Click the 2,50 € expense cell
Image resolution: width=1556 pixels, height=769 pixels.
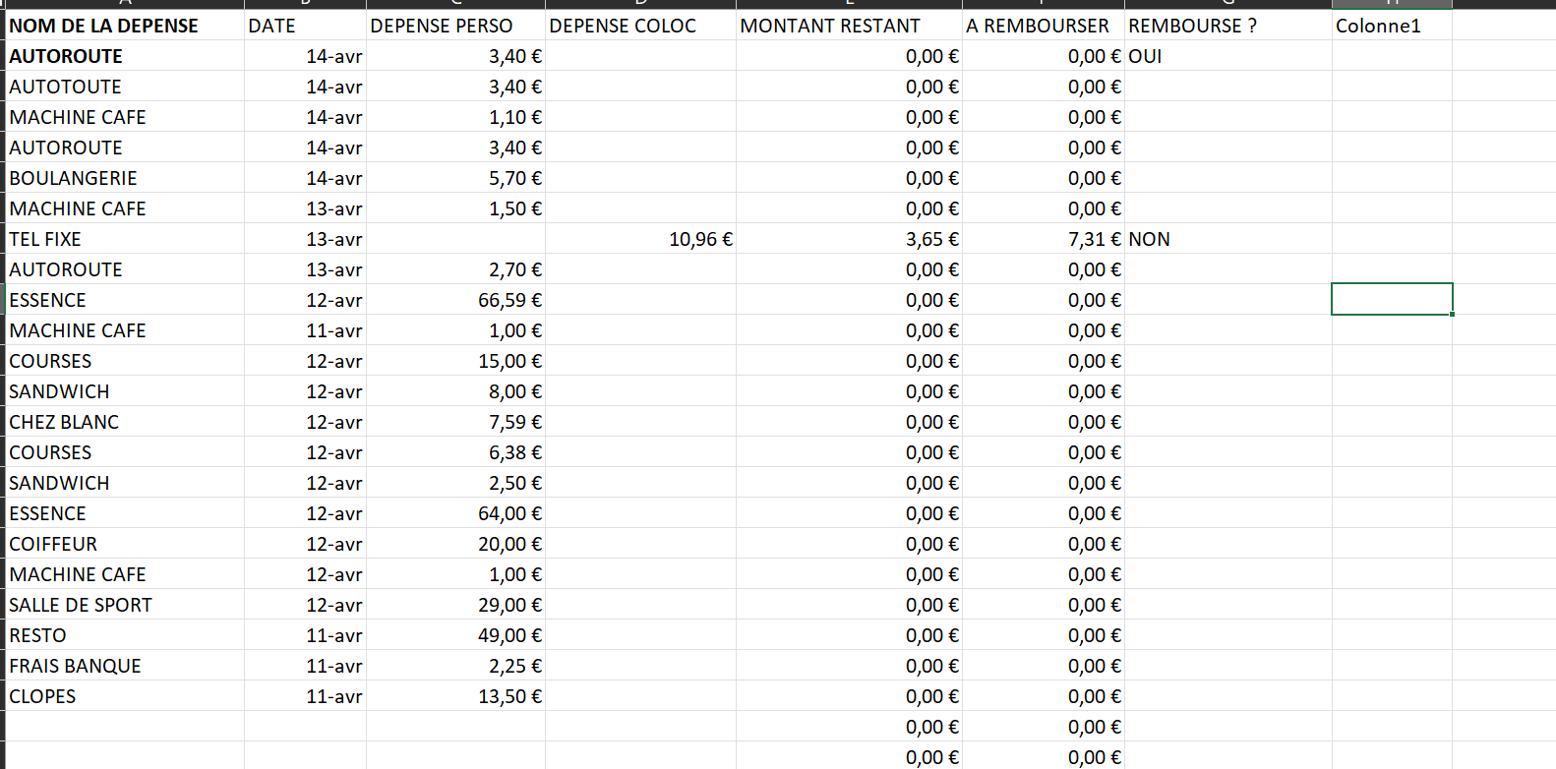coord(455,483)
